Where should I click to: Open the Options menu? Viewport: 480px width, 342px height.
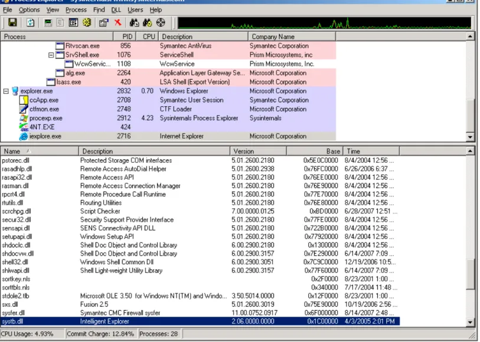coord(29,10)
